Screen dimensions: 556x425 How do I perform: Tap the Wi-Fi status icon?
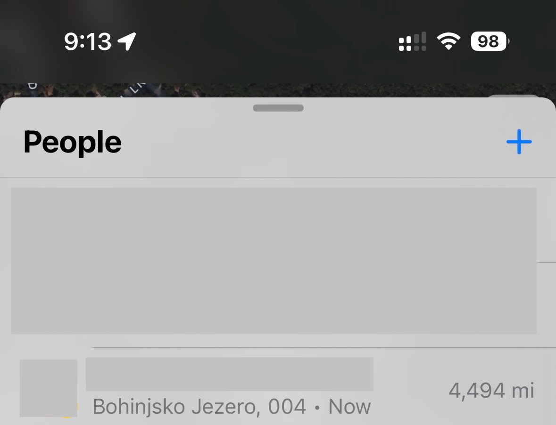(x=448, y=41)
